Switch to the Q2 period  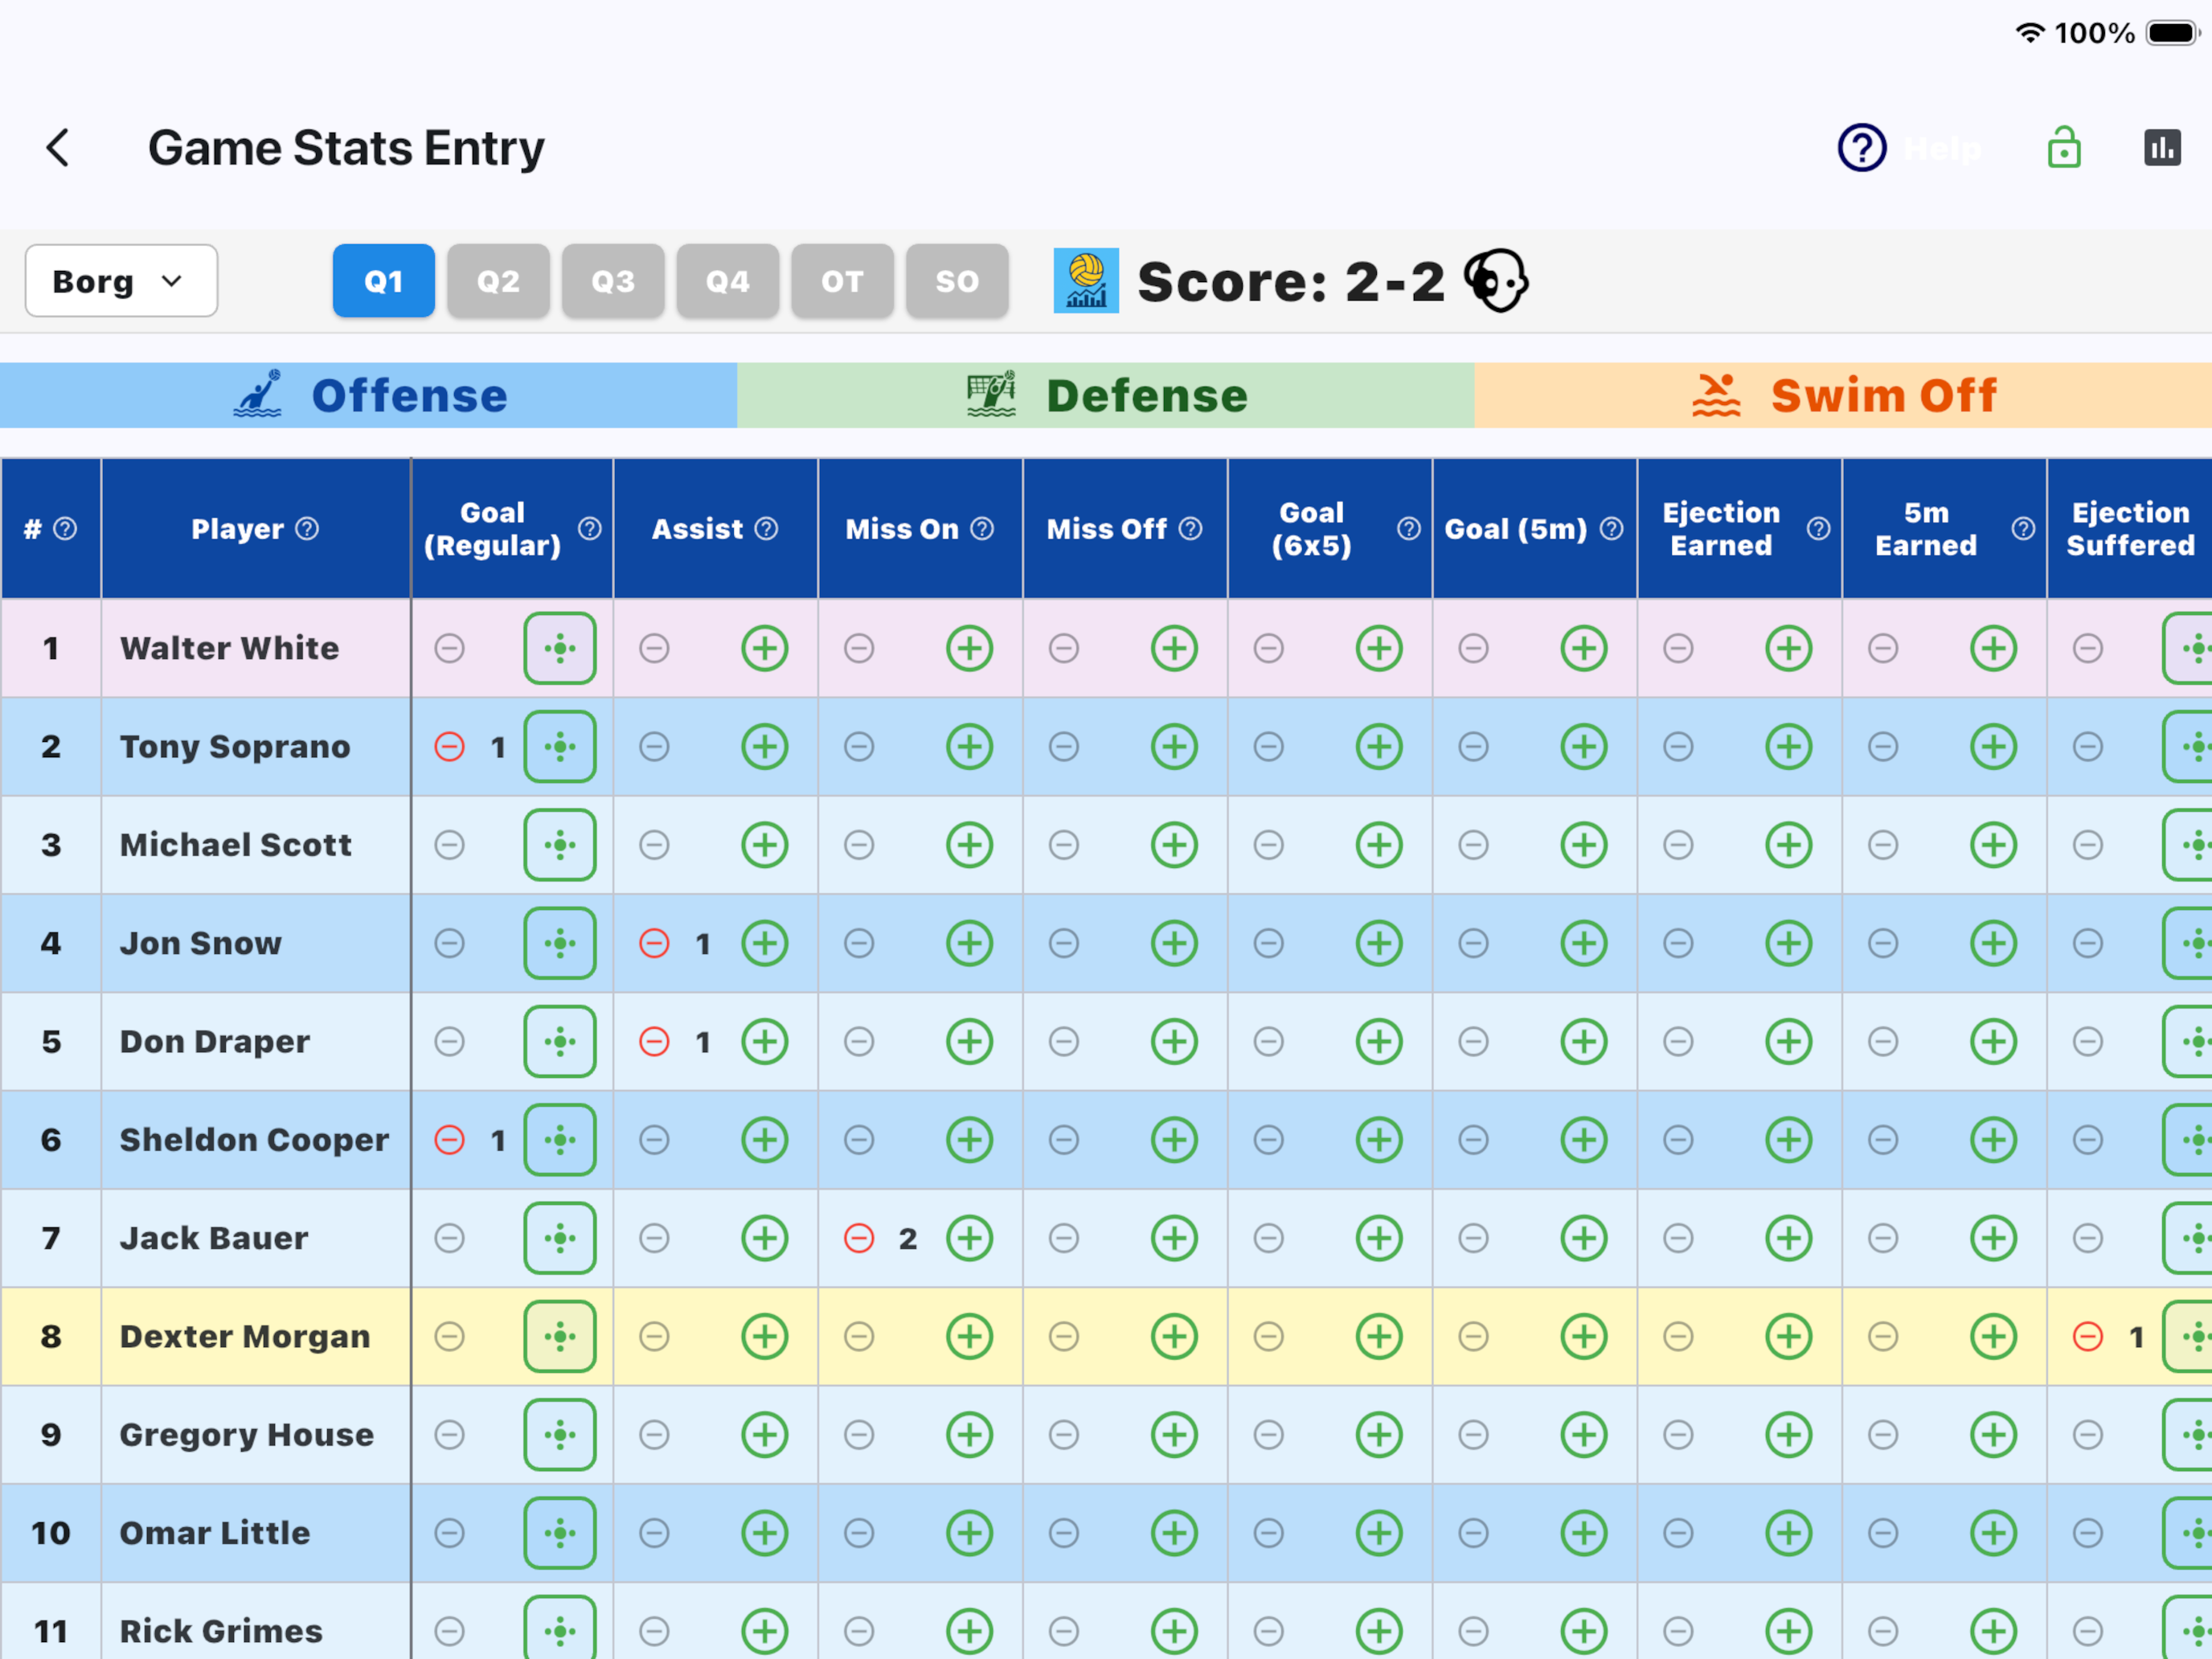pyautogui.click(x=498, y=281)
